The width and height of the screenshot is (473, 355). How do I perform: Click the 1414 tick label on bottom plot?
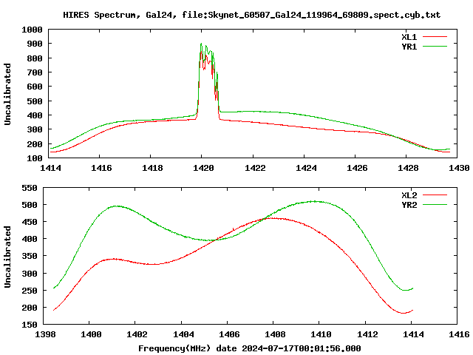pos(413,334)
